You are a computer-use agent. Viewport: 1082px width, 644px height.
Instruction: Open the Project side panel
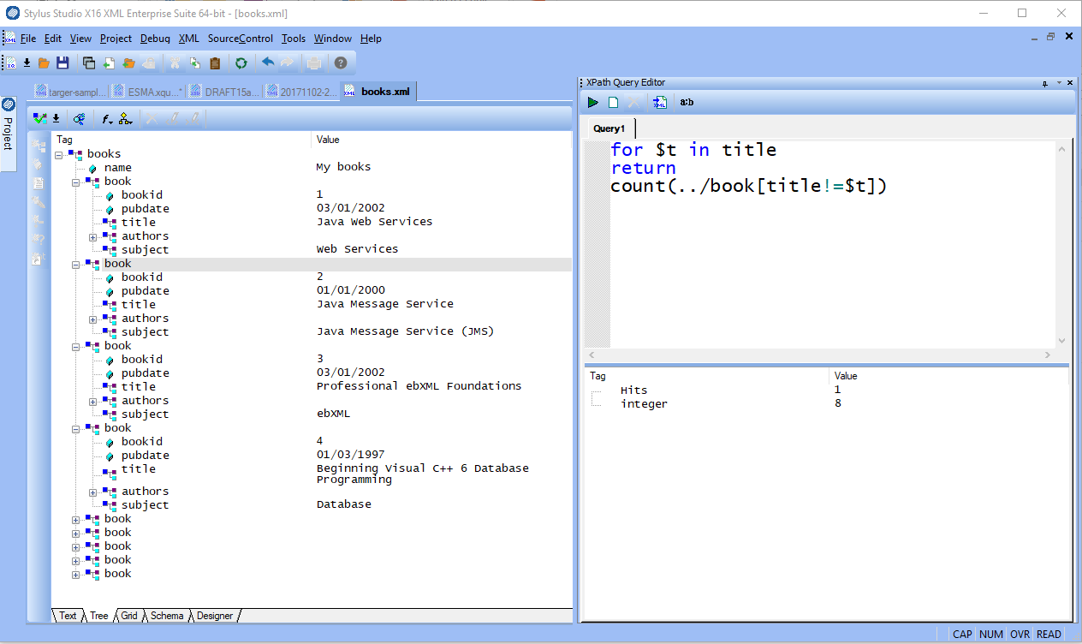tap(9, 128)
